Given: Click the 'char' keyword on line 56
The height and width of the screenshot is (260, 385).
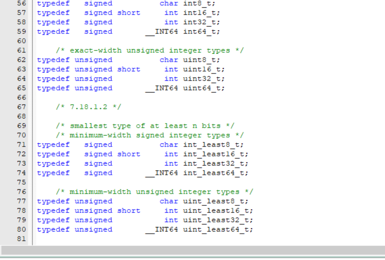Looking at the screenshot, I should coord(169,3).
